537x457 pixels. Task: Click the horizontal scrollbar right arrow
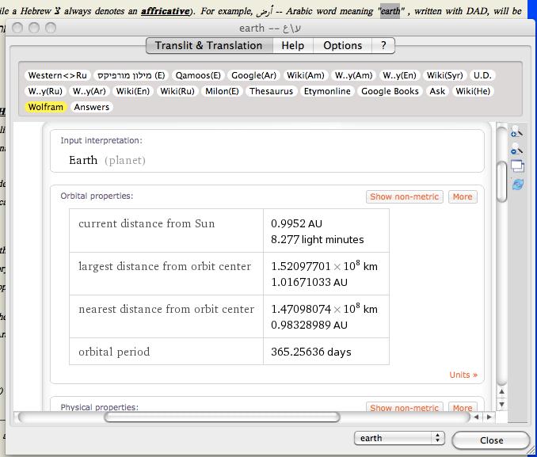490,417
